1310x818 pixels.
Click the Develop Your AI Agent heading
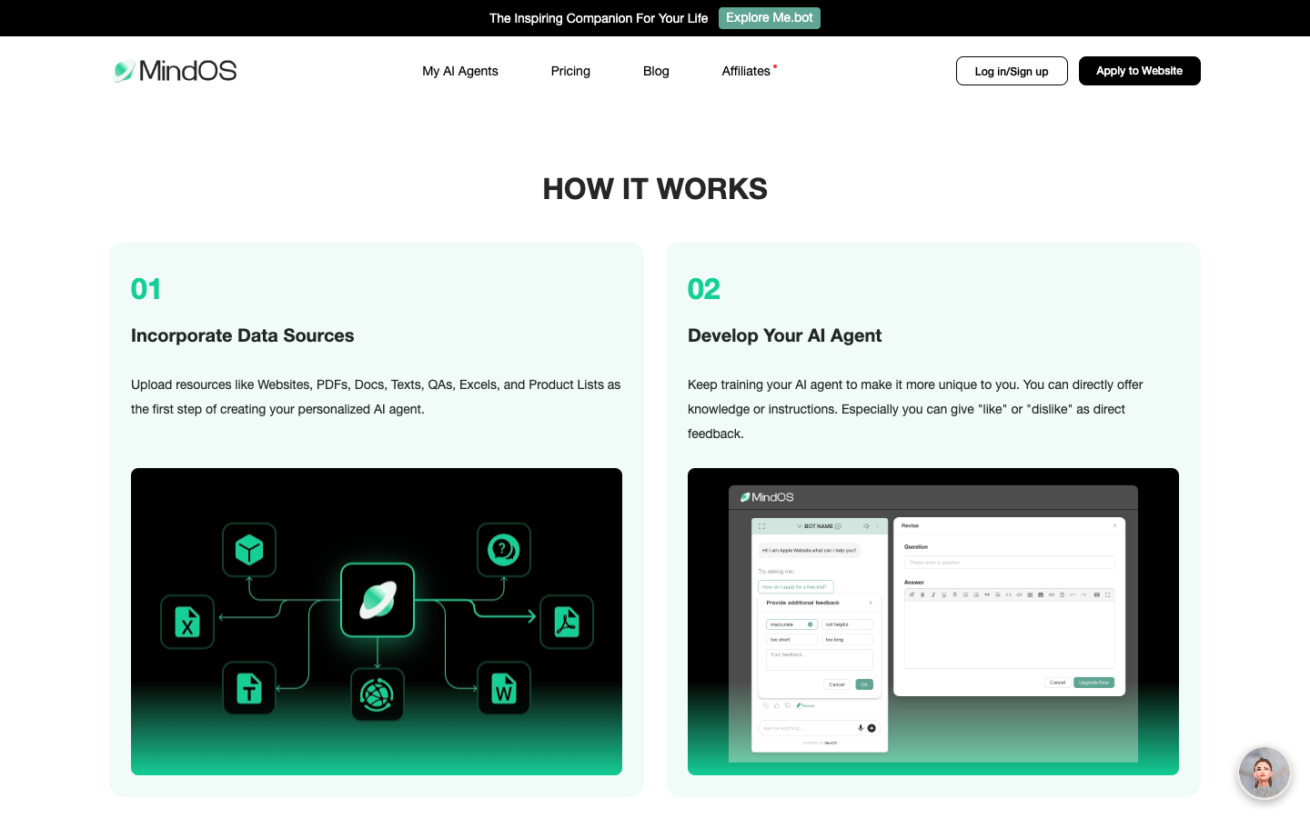[x=785, y=335]
